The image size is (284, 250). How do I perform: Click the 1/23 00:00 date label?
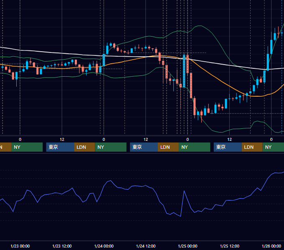20,246
